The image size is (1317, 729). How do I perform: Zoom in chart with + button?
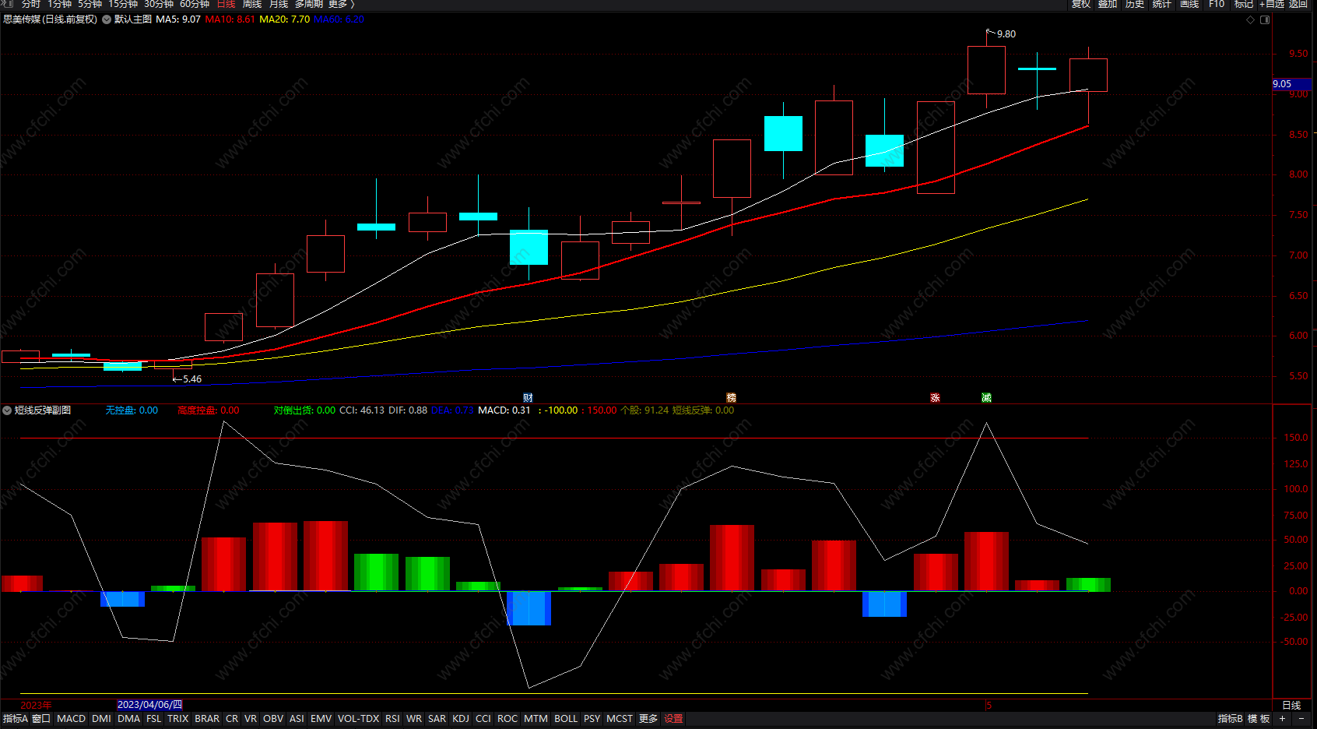1282,719
